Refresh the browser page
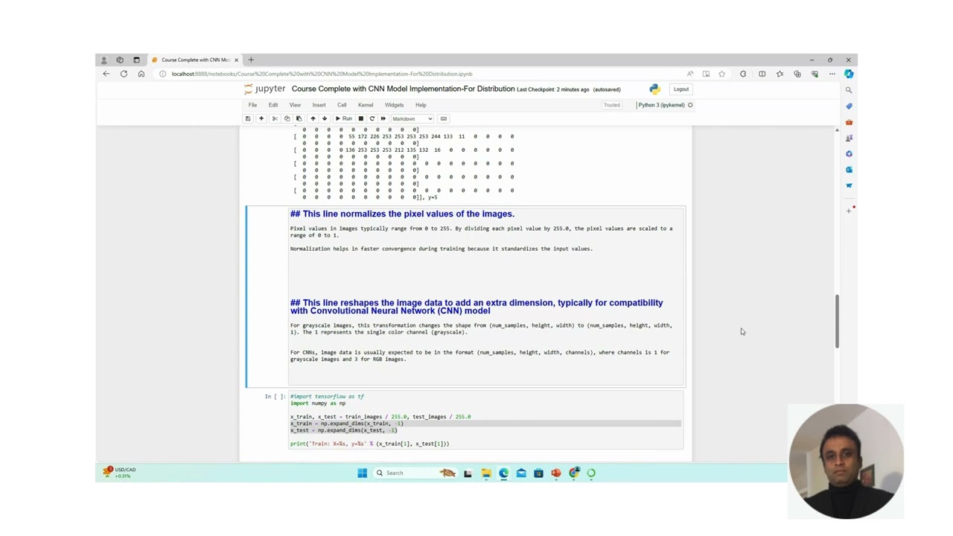The width and height of the screenshot is (953, 536). click(x=124, y=74)
